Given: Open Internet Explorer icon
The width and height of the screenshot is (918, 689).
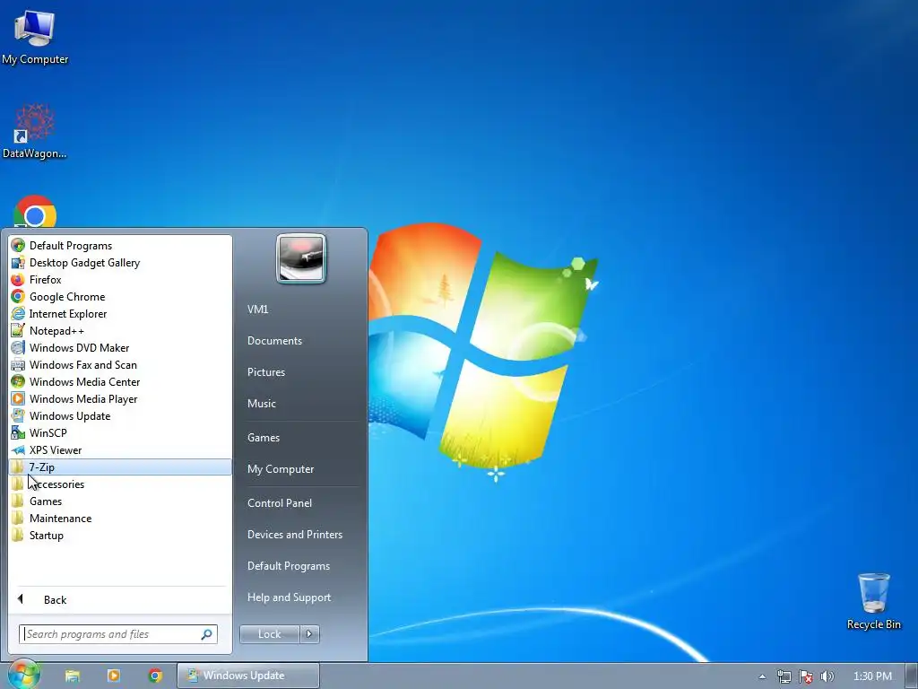Looking at the screenshot, I should point(18,313).
